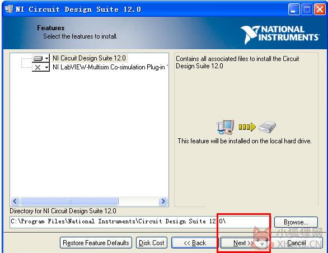The width and height of the screenshot is (328, 253).
Task: Open install-state dropdown for NI Circuit Design Suite
Action: tap(47, 58)
